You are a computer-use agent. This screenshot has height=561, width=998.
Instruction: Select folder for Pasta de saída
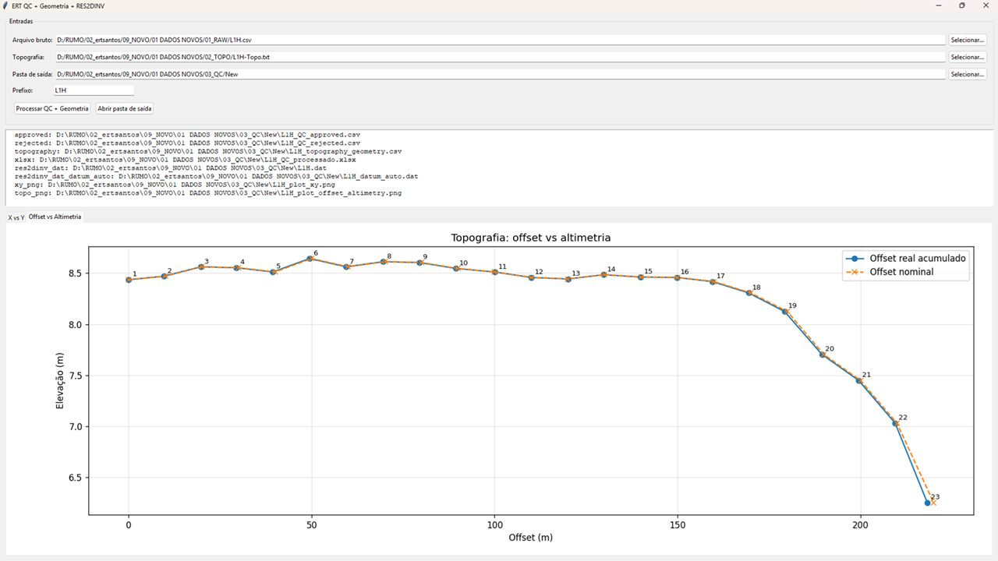967,74
